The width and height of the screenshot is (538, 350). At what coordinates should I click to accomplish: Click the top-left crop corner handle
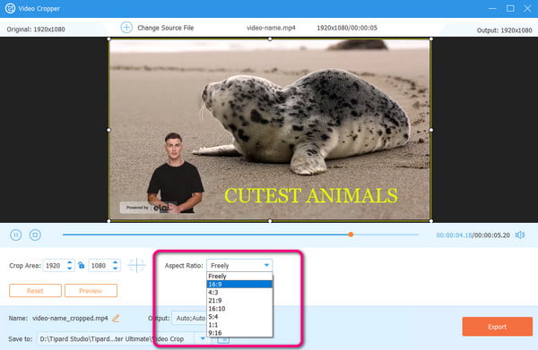click(109, 39)
